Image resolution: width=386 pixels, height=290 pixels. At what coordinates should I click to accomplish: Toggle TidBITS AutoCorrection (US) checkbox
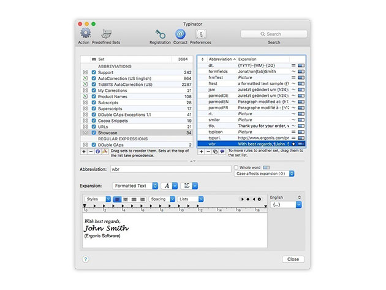point(94,85)
